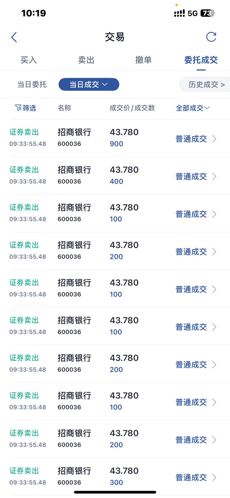
Task: Open chevron for the 900-share trade
Action: pos(214,139)
